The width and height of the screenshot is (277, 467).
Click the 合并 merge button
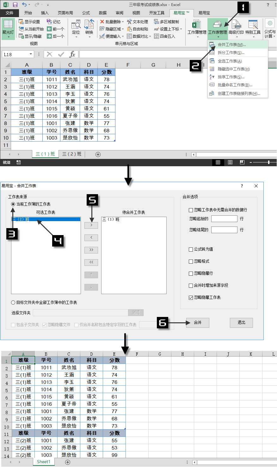pos(198,322)
